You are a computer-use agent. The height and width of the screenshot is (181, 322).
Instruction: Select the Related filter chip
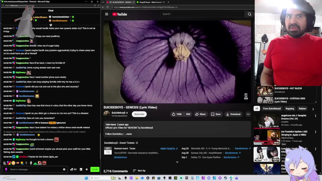tap(303, 109)
